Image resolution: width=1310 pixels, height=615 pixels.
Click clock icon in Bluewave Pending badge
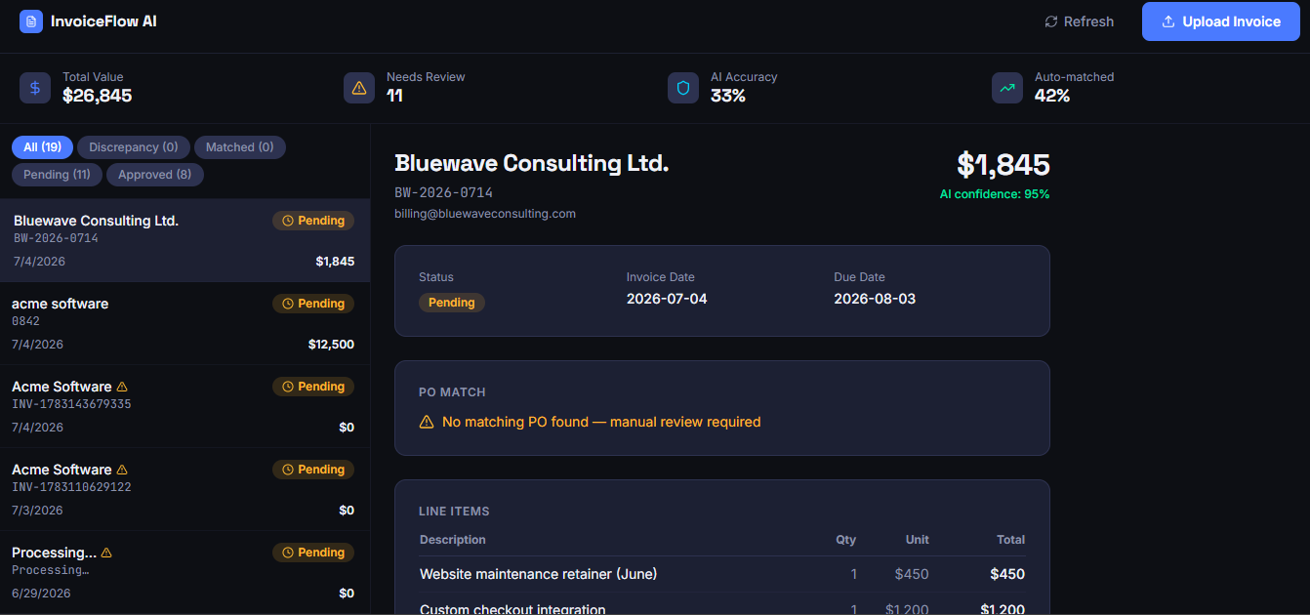coord(288,221)
